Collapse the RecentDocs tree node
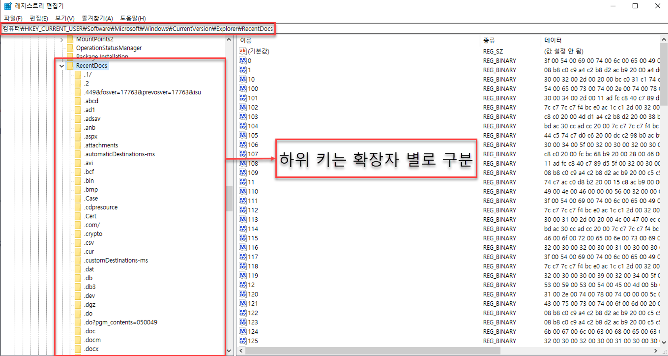 click(62, 66)
